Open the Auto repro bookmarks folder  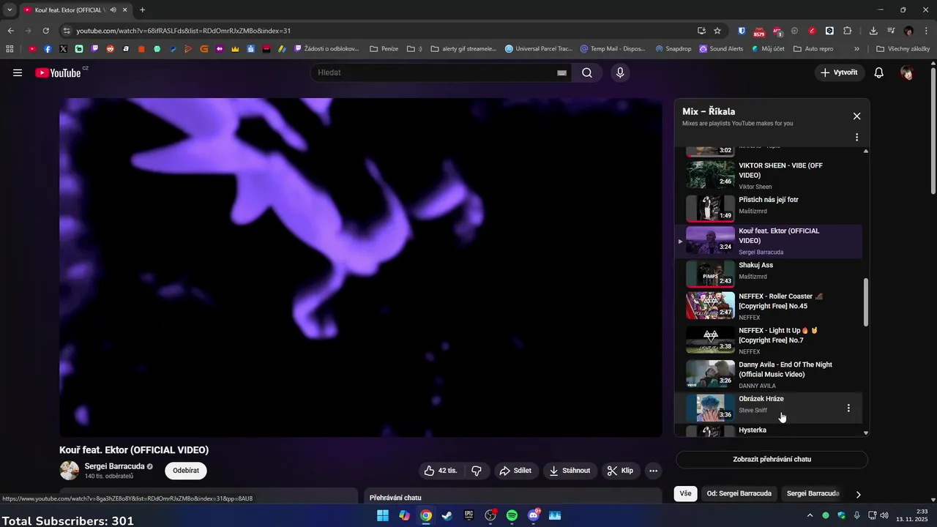tap(813, 49)
